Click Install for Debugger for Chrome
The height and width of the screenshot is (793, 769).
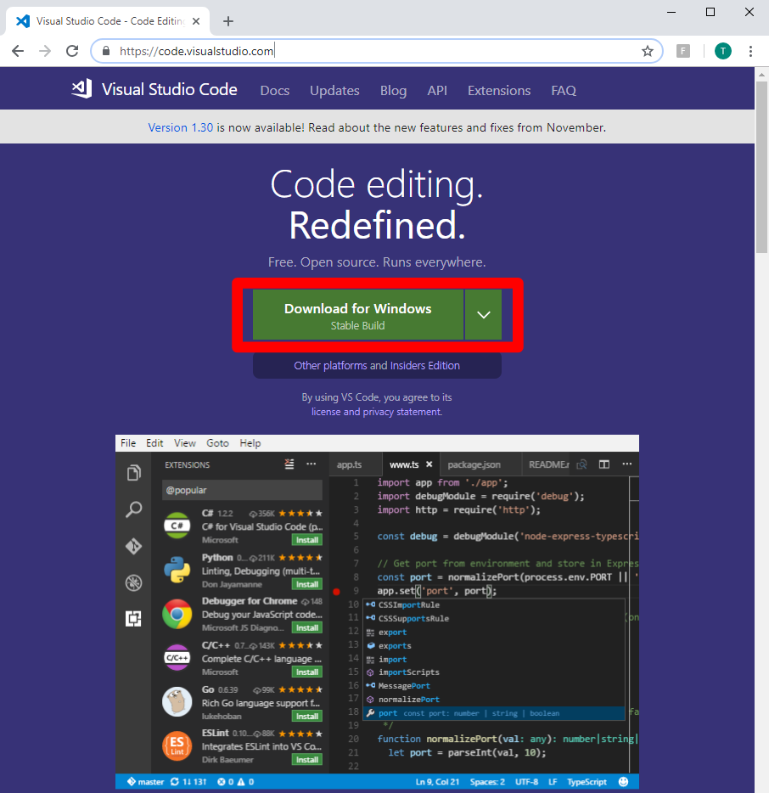(307, 627)
